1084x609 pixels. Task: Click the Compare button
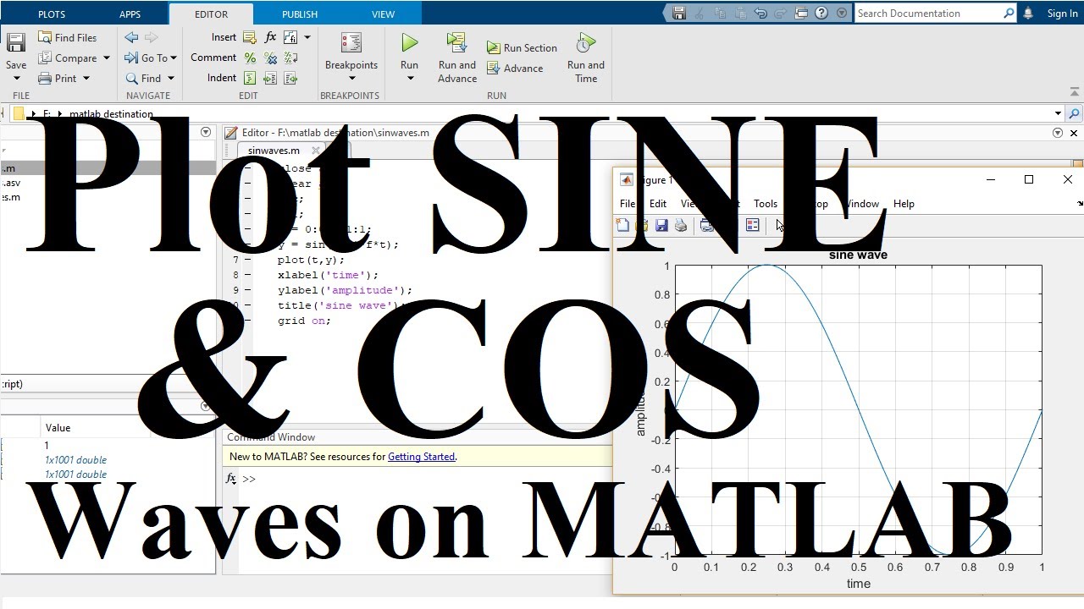pos(67,58)
